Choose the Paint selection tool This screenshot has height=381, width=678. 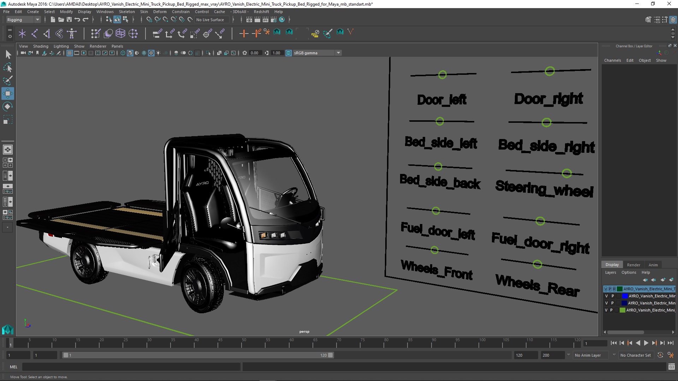pyautogui.click(x=8, y=80)
